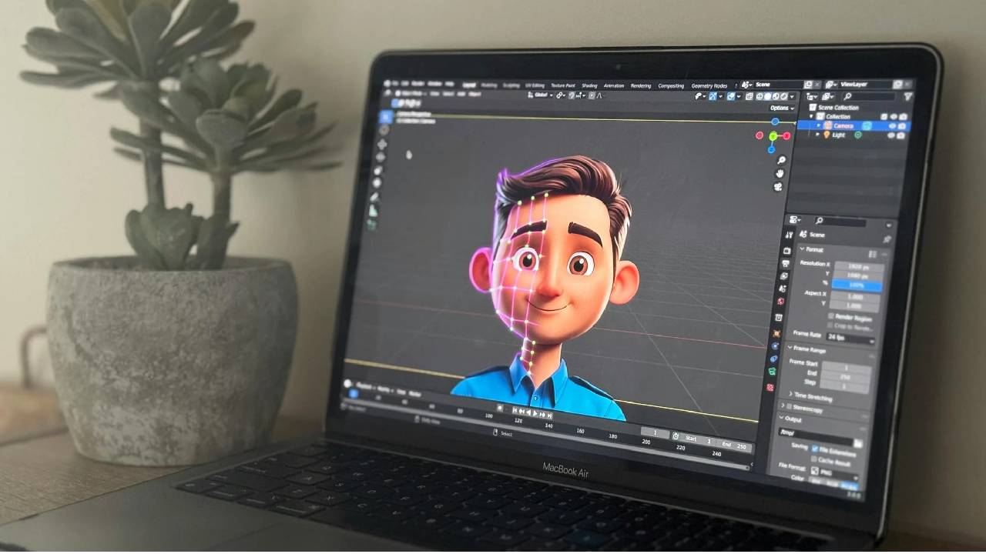Toggle camera view with the camera icon

coord(778,187)
